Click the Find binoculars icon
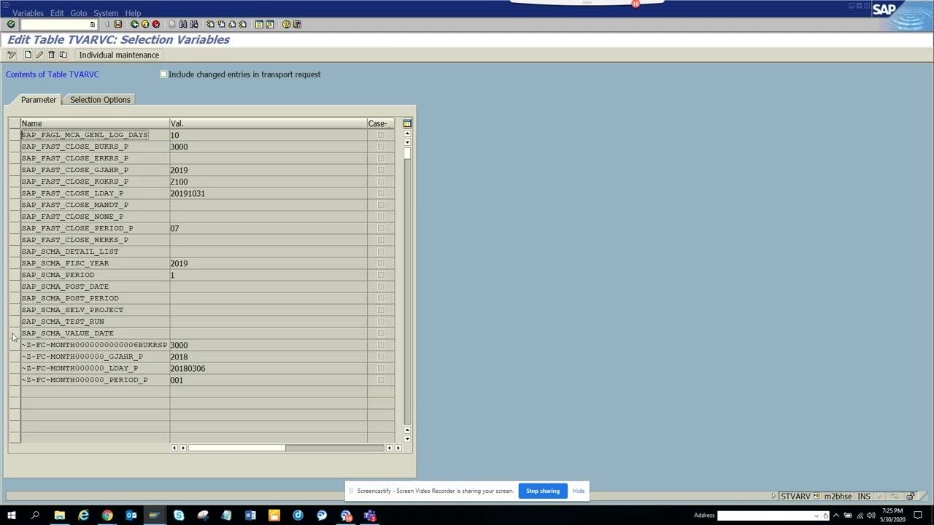Viewport: 934px width, 525px height. click(183, 24)
